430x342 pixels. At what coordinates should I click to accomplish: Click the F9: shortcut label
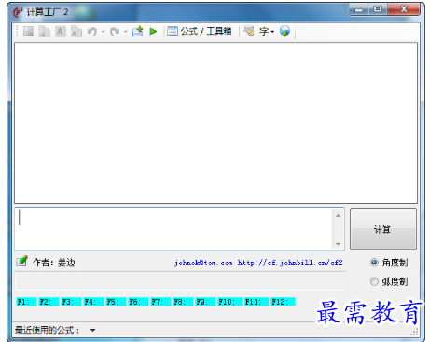(x=205, y=302)
